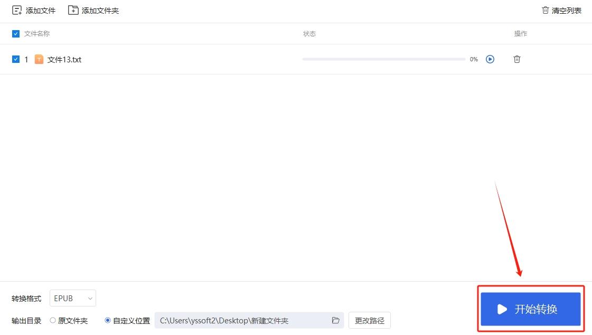Click the chevron arrow in the 转换格式 dropdown

coord(90,299)
